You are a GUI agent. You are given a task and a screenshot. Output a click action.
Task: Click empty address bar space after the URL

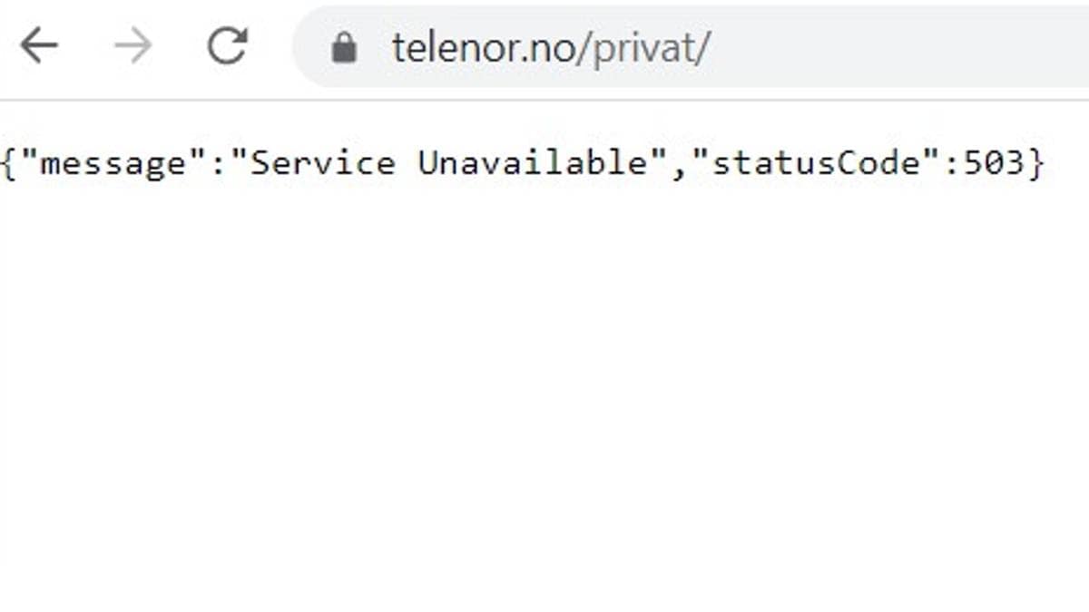point(898,46)
